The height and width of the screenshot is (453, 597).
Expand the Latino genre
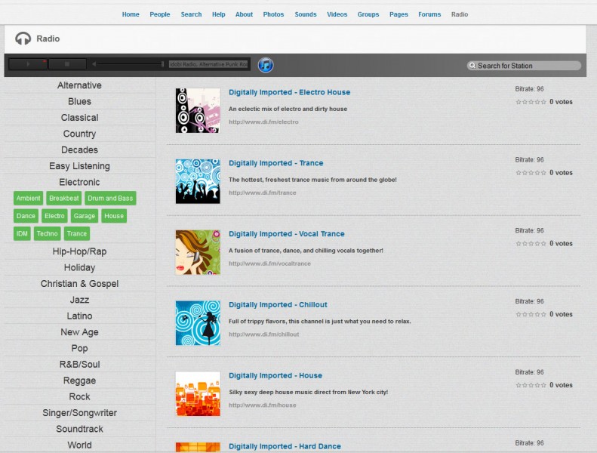[79, 316]
